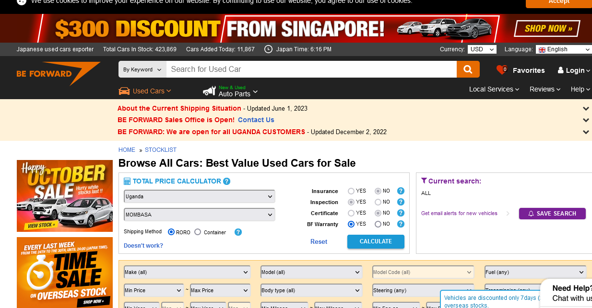The image size is (592, 308).
Task: Open the Help menu
Action: coord(580,89)
